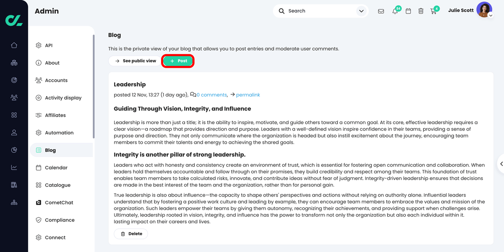Viewport: 504px width, 252px height.
Task: Select the home icon in the sidebar
Action: tap(14, 45)
